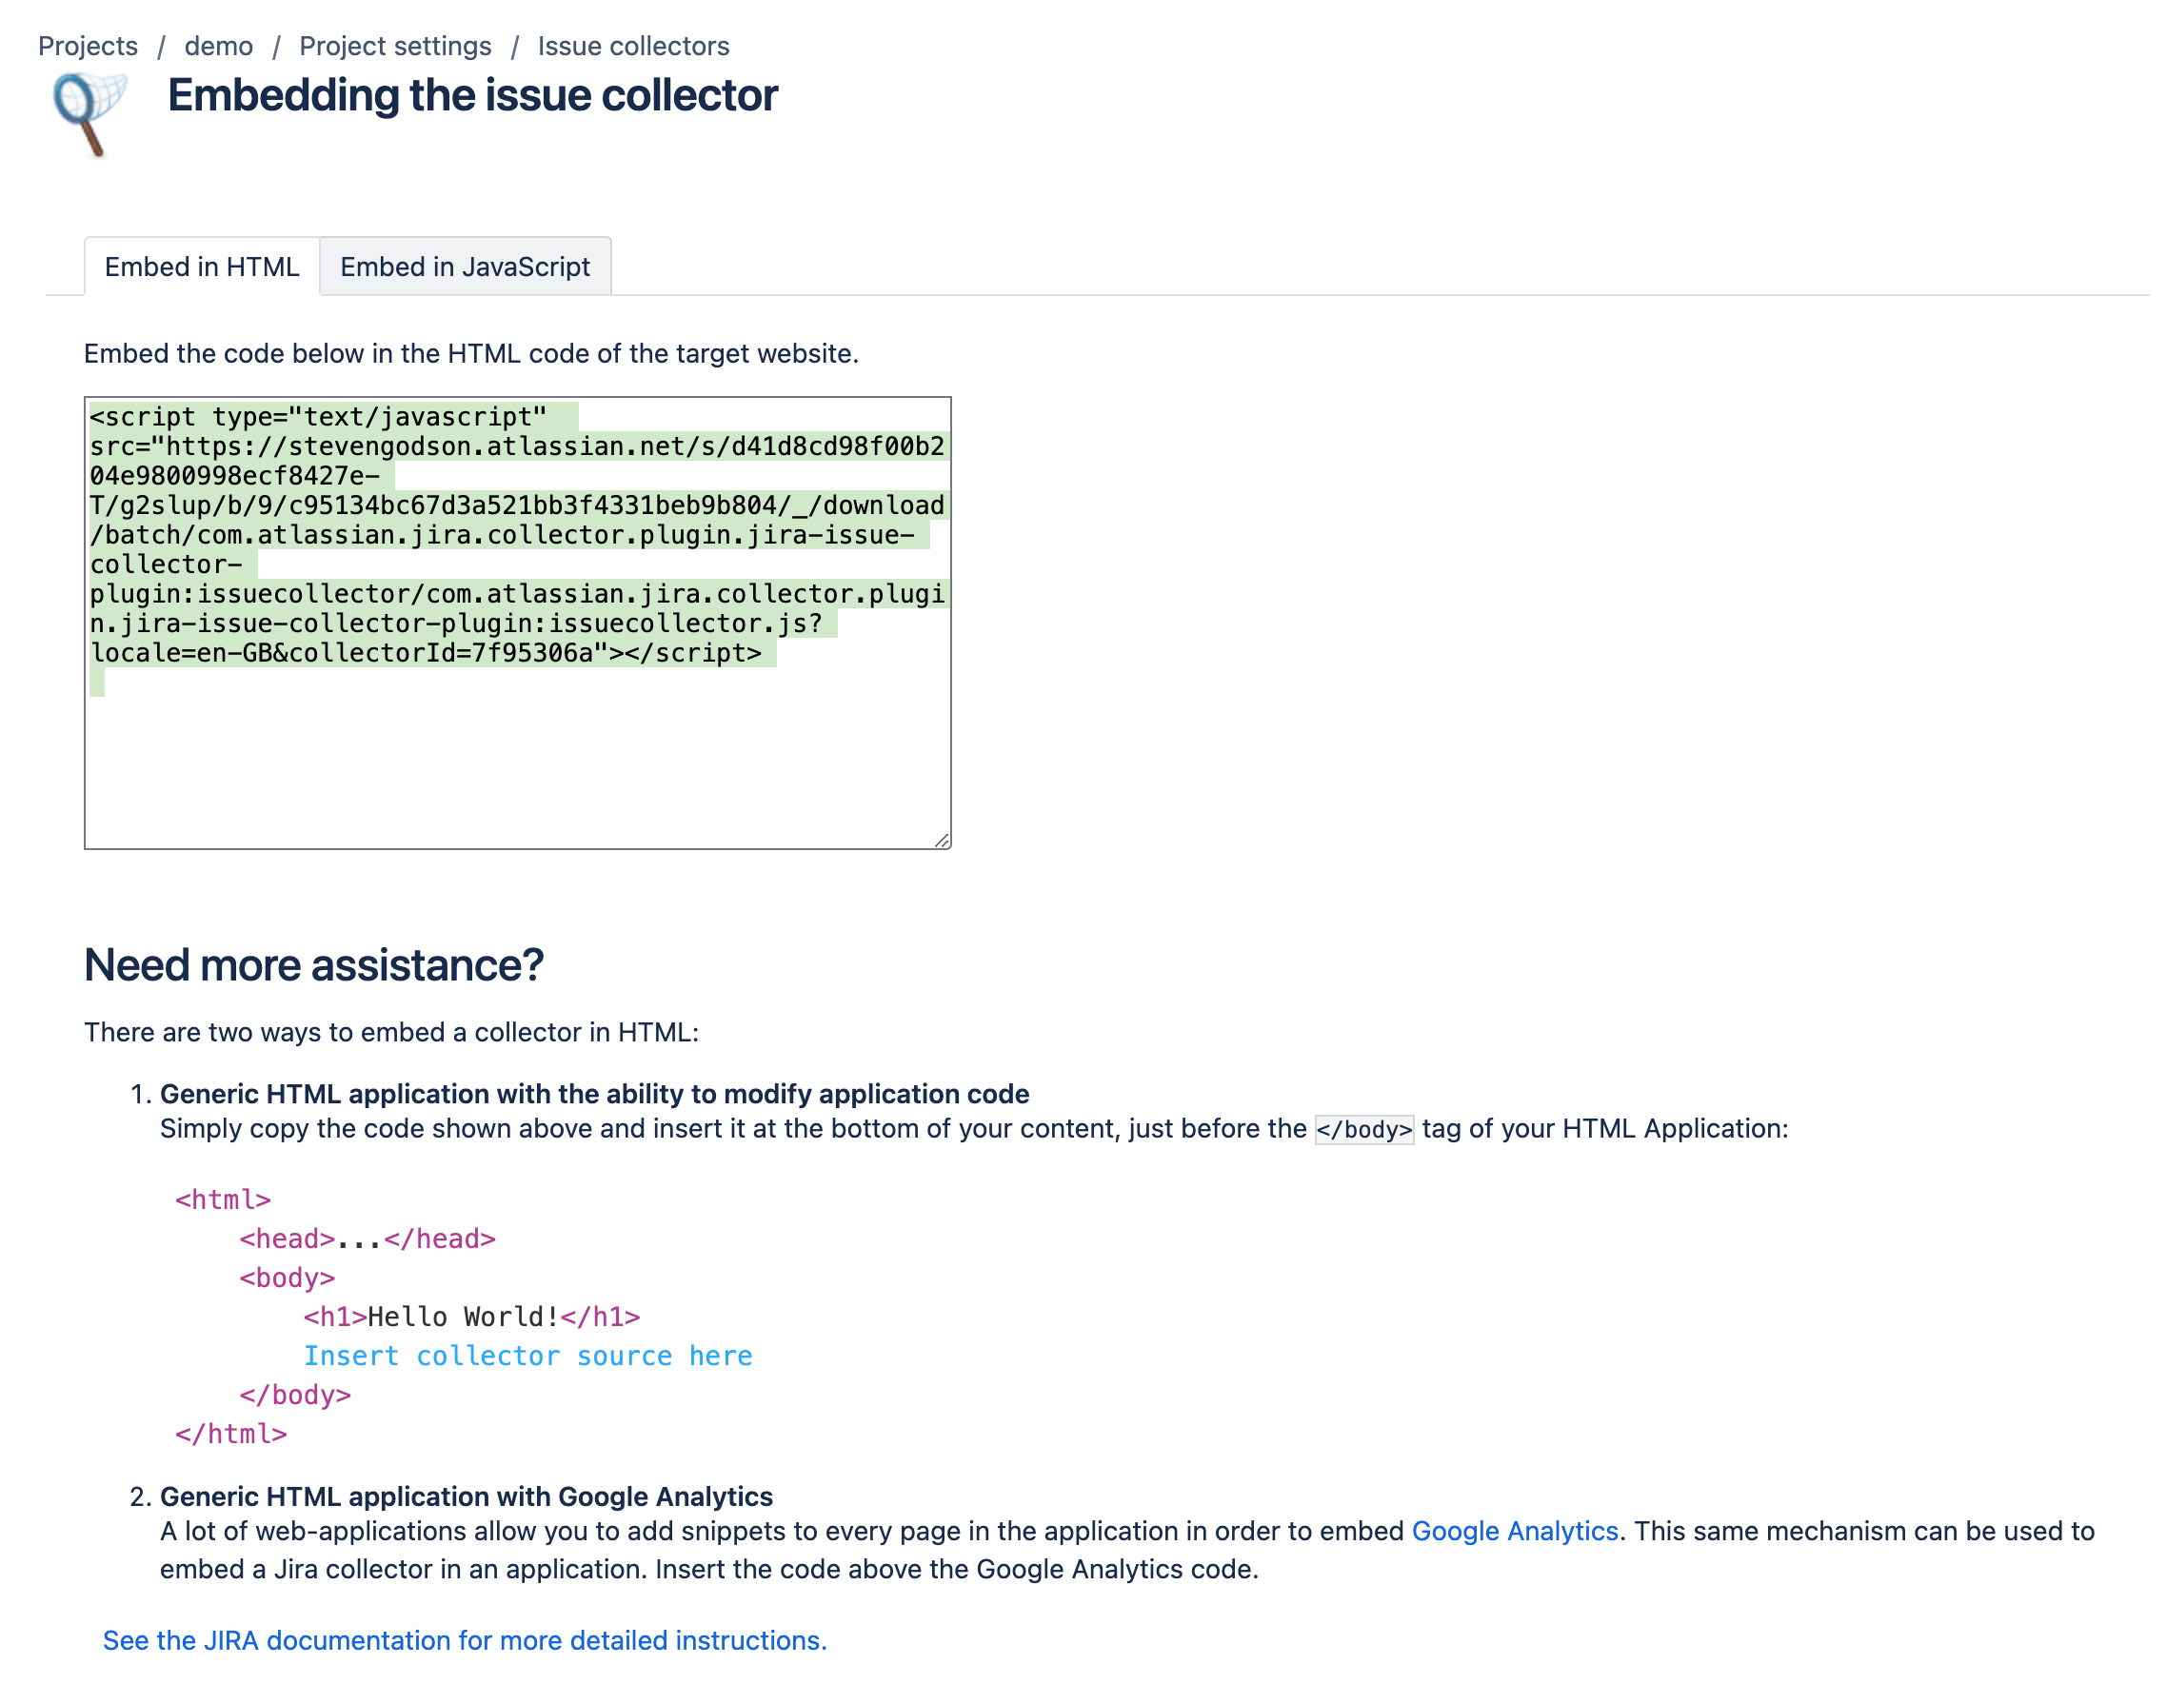This screenshot has height=1704, width=2167.
Task: Click the '<h1>Hello World!</h1>' sample line
Action: (472, 1318)
